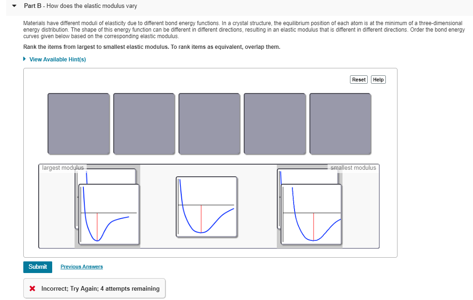Click the Help button
Viewport: 473px width, 300px height.
point(378,80)
